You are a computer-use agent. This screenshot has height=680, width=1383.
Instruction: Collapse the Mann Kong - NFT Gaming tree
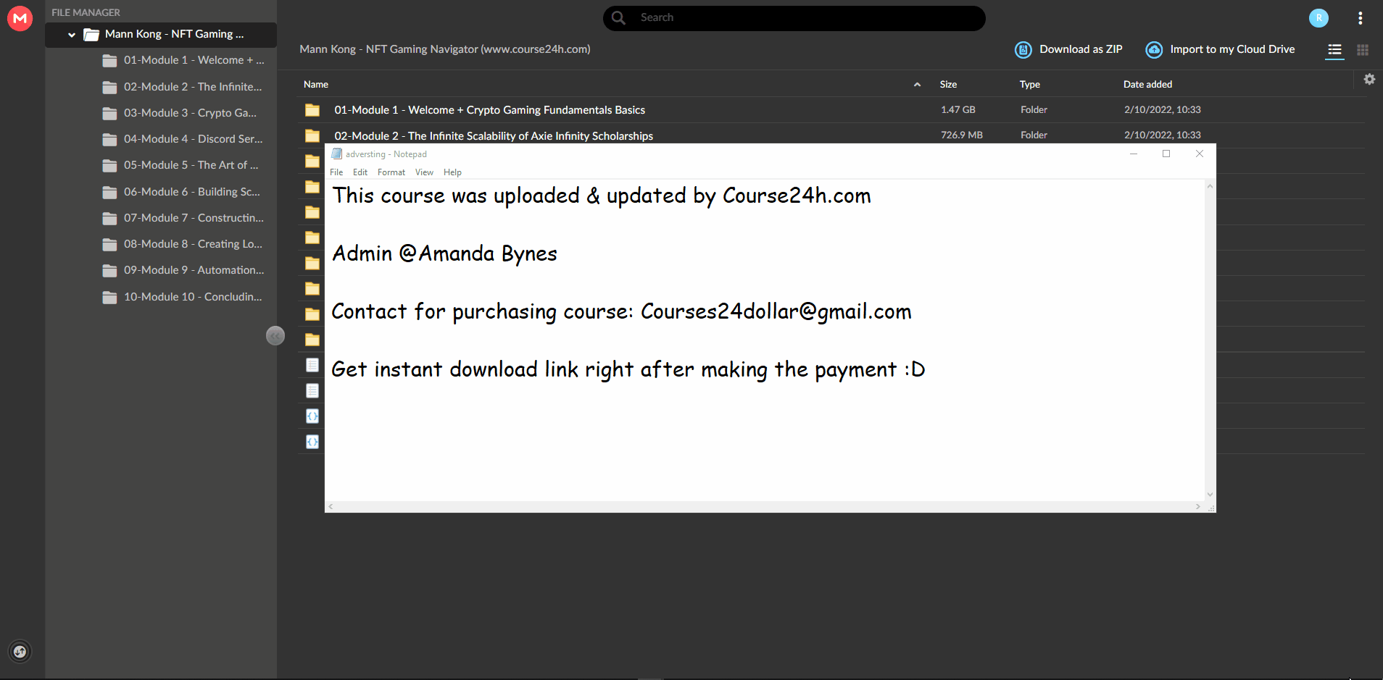coord(72,35)
